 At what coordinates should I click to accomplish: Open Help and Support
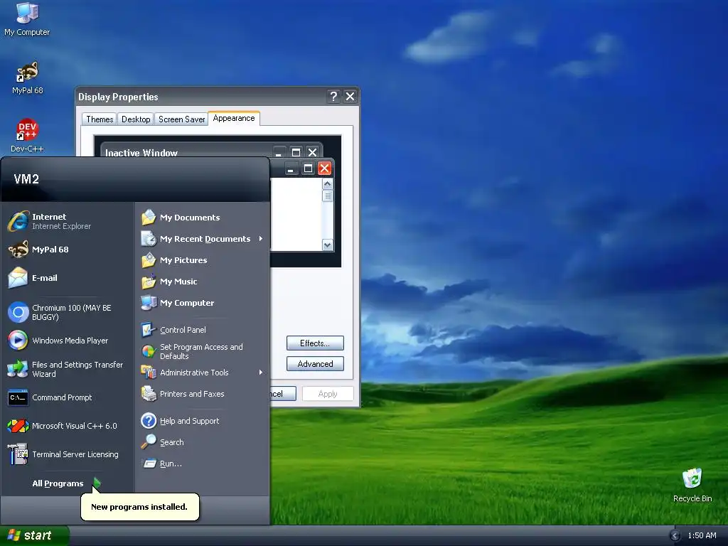[203, 421]
